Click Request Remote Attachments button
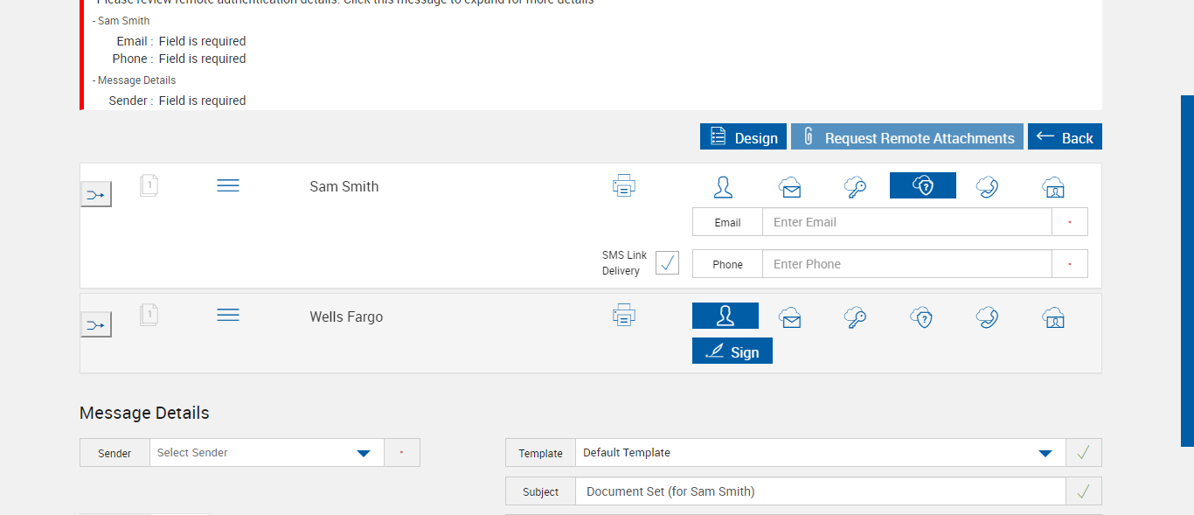This screenshot has height=515, width=1194. 906,137
